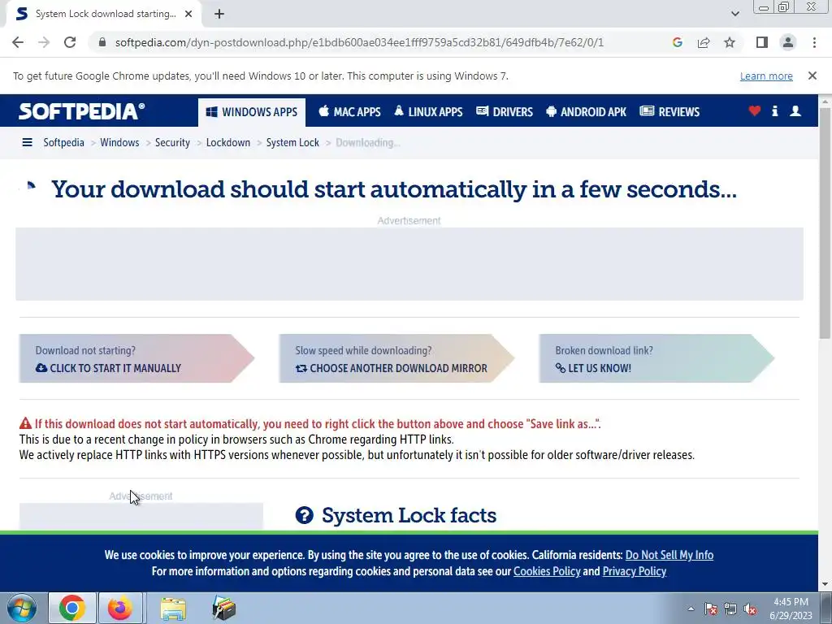Click the lock icon in the address bar
Viewport: 832px width, 624px height.
(102, 42)
